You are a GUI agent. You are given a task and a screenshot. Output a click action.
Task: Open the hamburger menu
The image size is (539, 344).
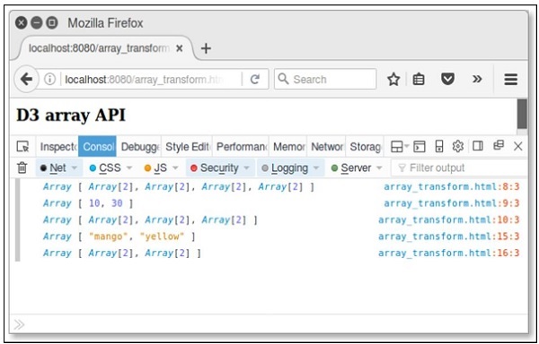click(511, 80)
